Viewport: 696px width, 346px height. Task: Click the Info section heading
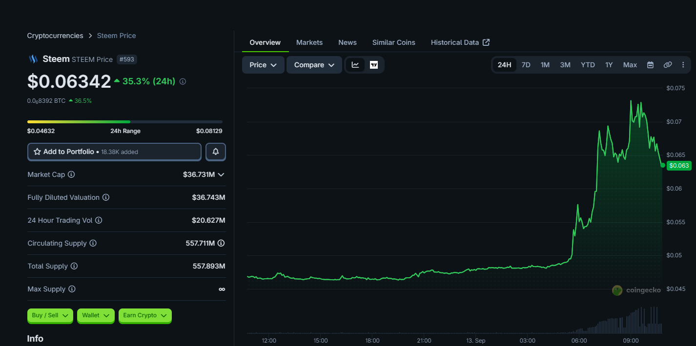(35, 339)
